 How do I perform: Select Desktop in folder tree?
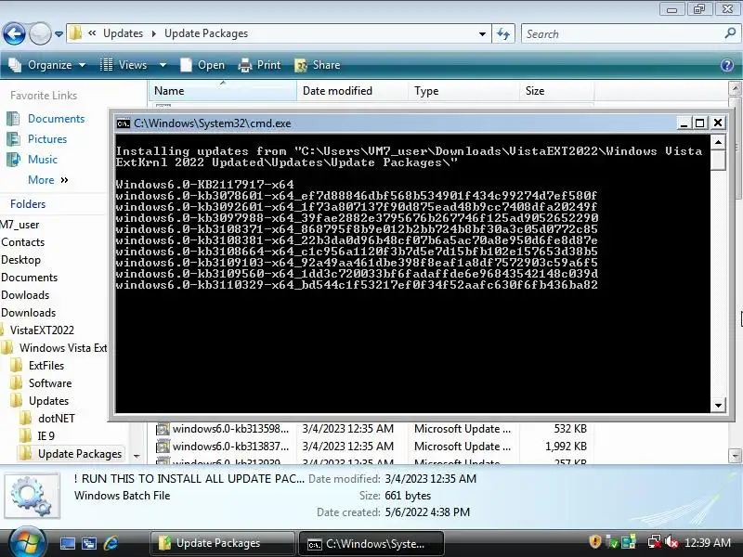point(20,260)
